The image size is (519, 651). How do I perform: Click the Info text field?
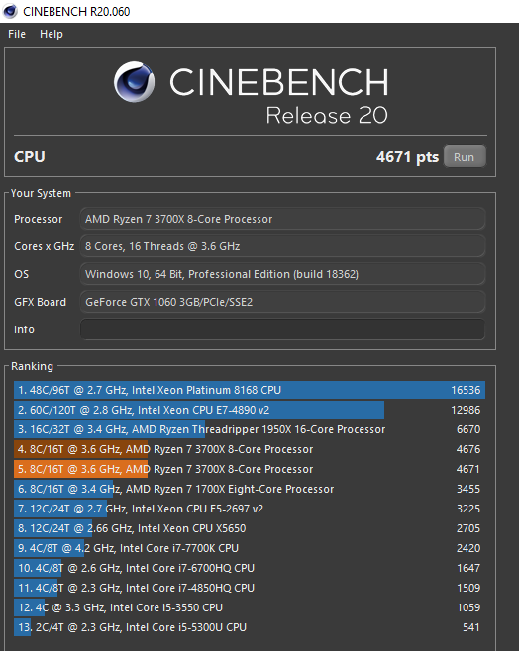point(282,329)
